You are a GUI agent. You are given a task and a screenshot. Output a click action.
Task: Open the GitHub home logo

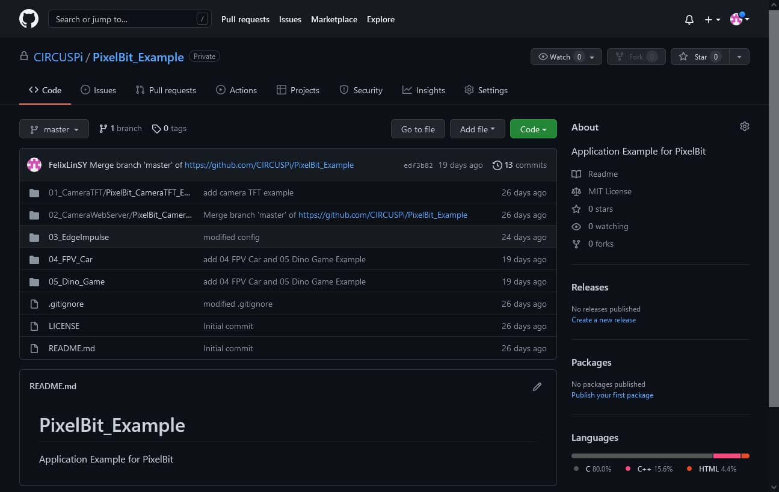pyautogui.click(x=29, y=19)
